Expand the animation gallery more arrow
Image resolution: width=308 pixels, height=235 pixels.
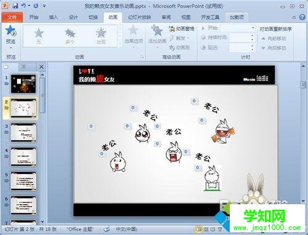click(x=120, y=44)
